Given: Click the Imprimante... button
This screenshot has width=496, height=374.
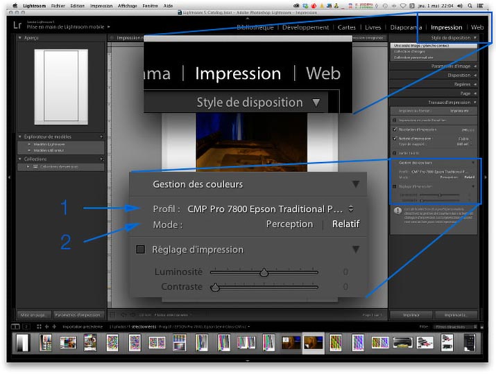Looking at the screenshot, I should pyautogui.click(x=456, y=315).
